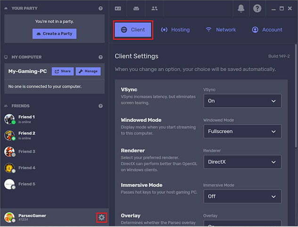This screenshot has height=227, width=298.
Task: Click the help icon beside My Computer
Action: 100,57
